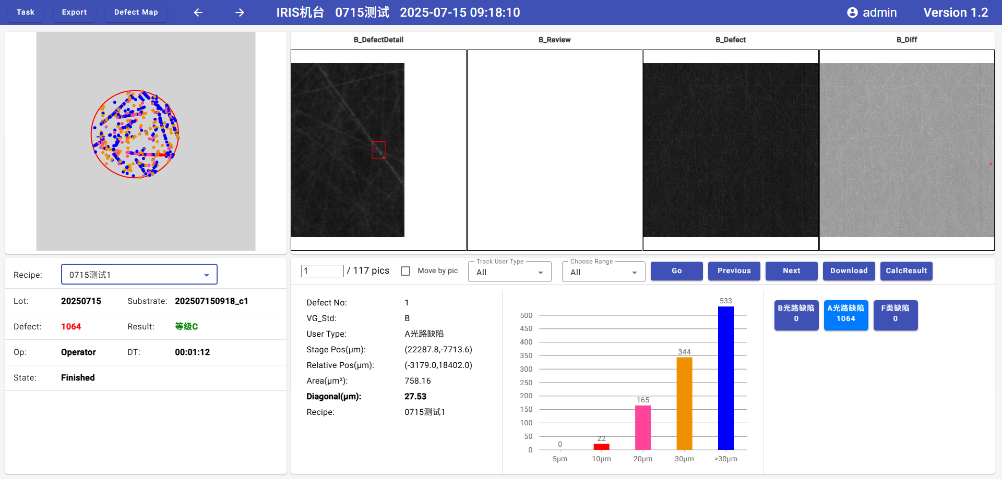
Task: Open the Track User Type dropdown
Action: click(510, 272)
